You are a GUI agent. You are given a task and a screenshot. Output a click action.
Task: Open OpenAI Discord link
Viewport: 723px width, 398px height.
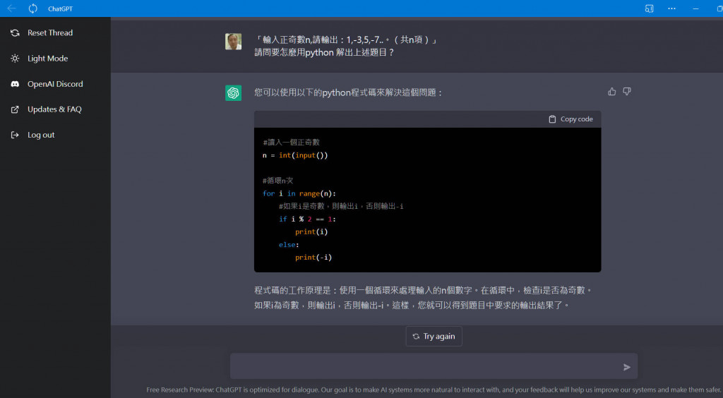click(55, 84)
